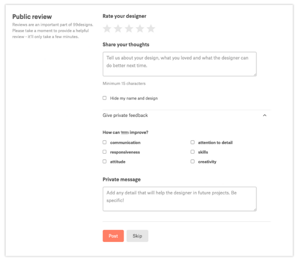This screenshot has height=260, width=297.
Task: Toggle the 'Give private feedback' section header
Action: point(125,115)
